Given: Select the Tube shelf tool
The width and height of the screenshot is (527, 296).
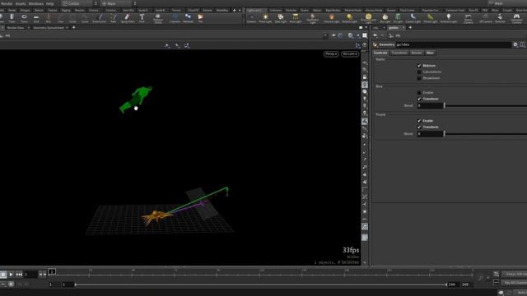Looking at the screenshot, I should (x=12, y=18).
